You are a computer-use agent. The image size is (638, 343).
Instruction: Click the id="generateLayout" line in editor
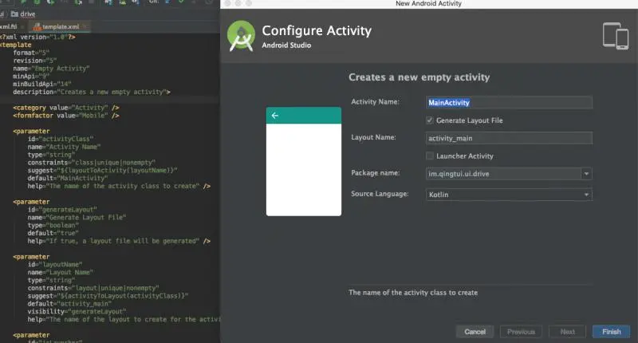62,210
